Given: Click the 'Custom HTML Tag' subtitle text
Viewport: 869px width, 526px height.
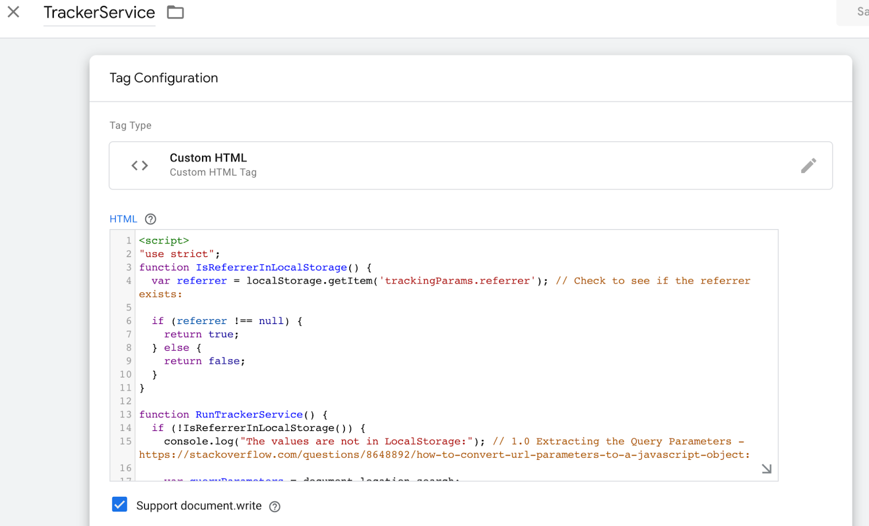Looking at the screenshot, I should [x=213, y=173].
